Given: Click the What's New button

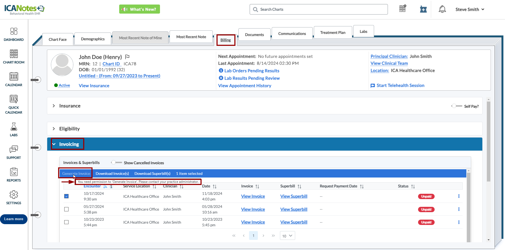Looking at the screenshot, I should coord(139,9).
